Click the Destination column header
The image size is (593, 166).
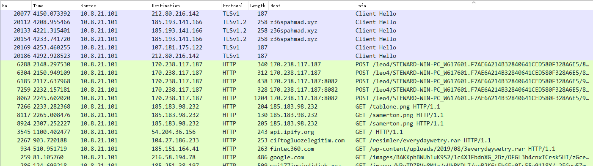[185, 5]
